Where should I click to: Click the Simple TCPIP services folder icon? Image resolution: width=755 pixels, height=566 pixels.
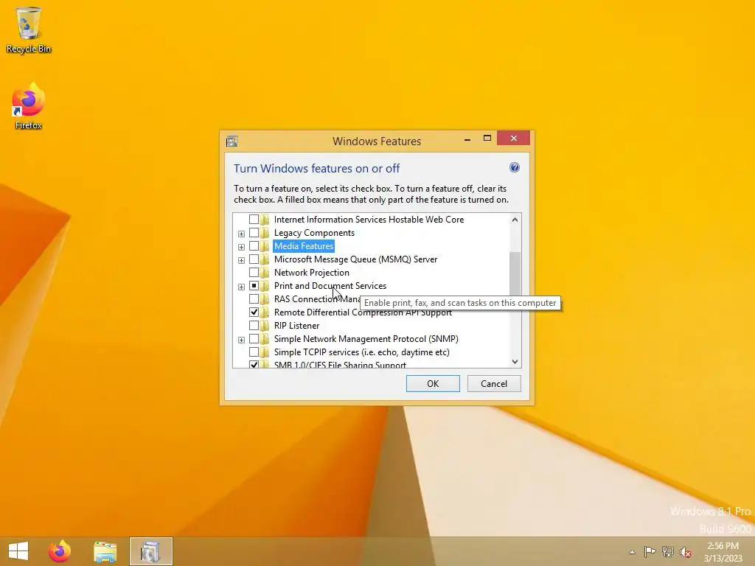[x=265, y=352]
